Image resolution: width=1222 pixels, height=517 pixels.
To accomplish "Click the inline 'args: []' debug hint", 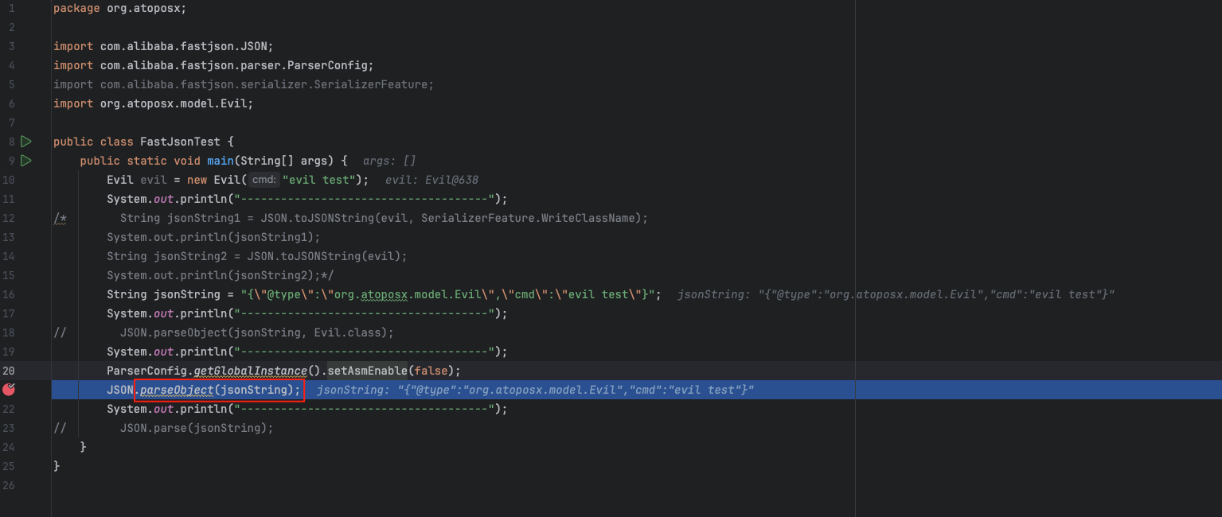I will coord(388,161).
